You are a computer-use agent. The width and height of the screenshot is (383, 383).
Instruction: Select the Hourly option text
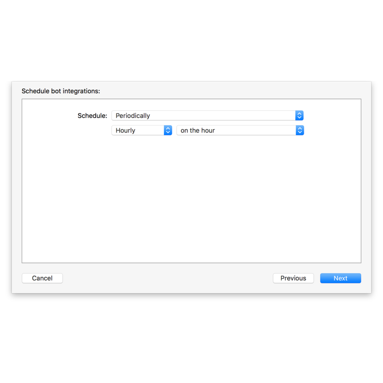click(125, 130)
